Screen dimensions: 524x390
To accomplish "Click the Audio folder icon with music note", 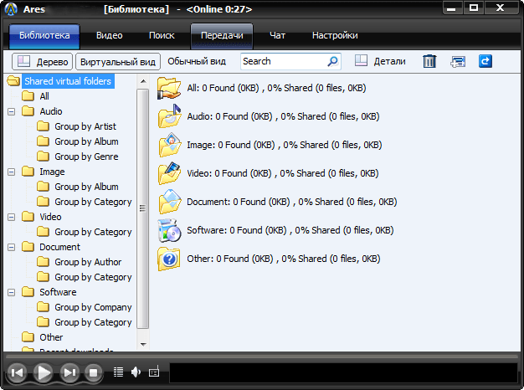I will [x=169, y=116].
